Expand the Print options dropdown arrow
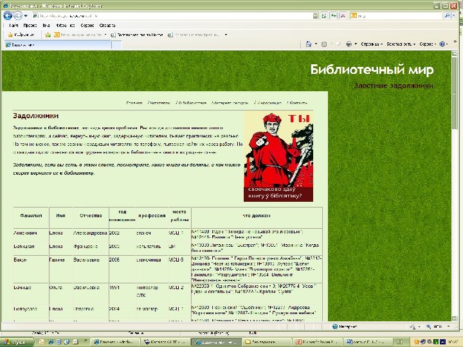The width and height of the screenshot is (463, 347). coord(356,44)
